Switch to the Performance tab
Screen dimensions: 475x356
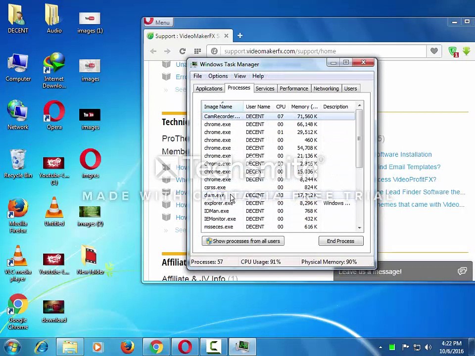pyautogui.click(x=293, y=89)
